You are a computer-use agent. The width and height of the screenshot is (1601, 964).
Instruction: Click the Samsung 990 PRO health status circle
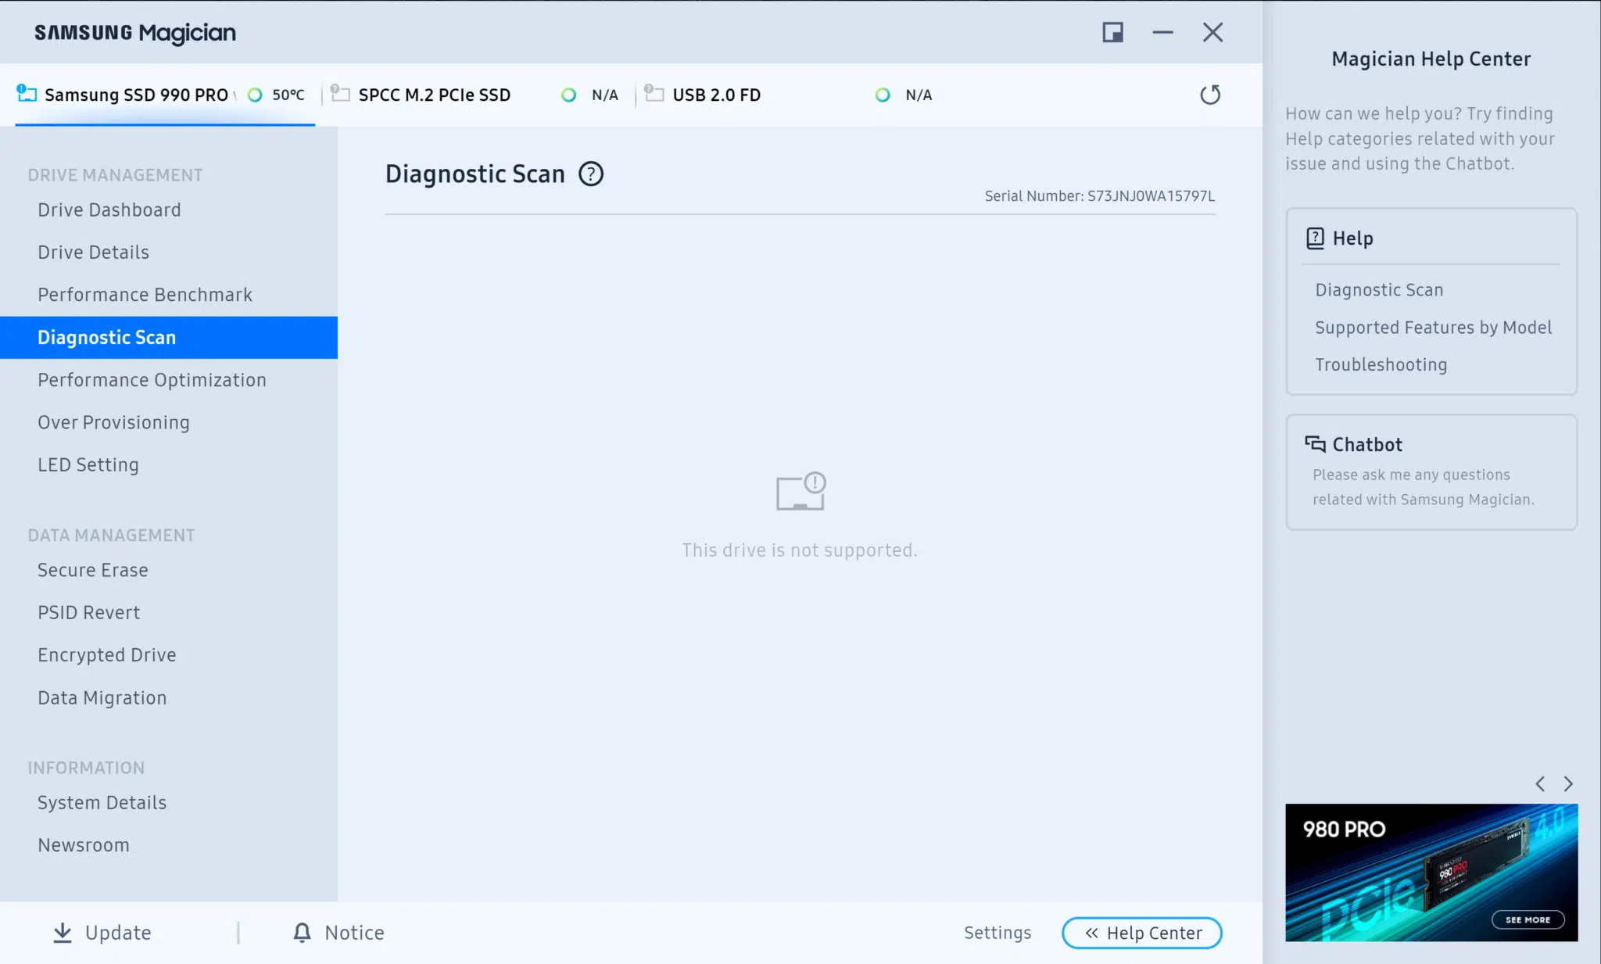[255, 95]
